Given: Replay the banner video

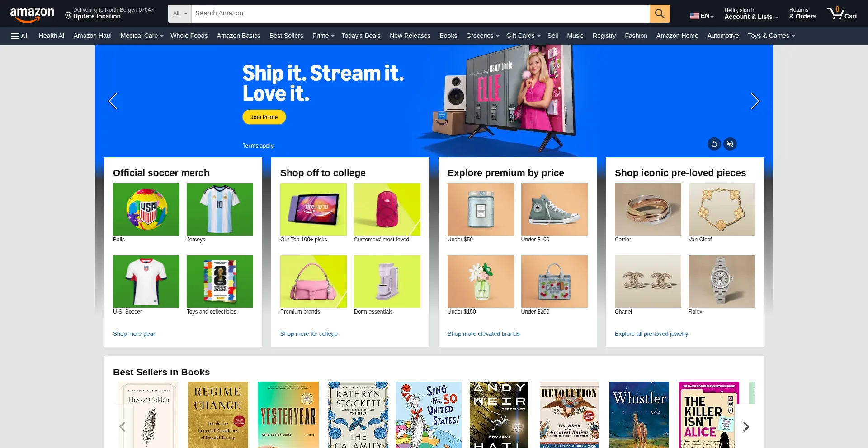Looking at the screenshot, I should pyautogui.click(x=714, y=144).
